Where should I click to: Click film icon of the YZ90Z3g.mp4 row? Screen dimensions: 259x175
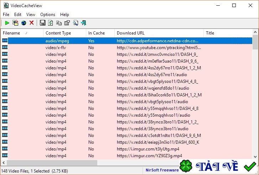pos(5,155)
